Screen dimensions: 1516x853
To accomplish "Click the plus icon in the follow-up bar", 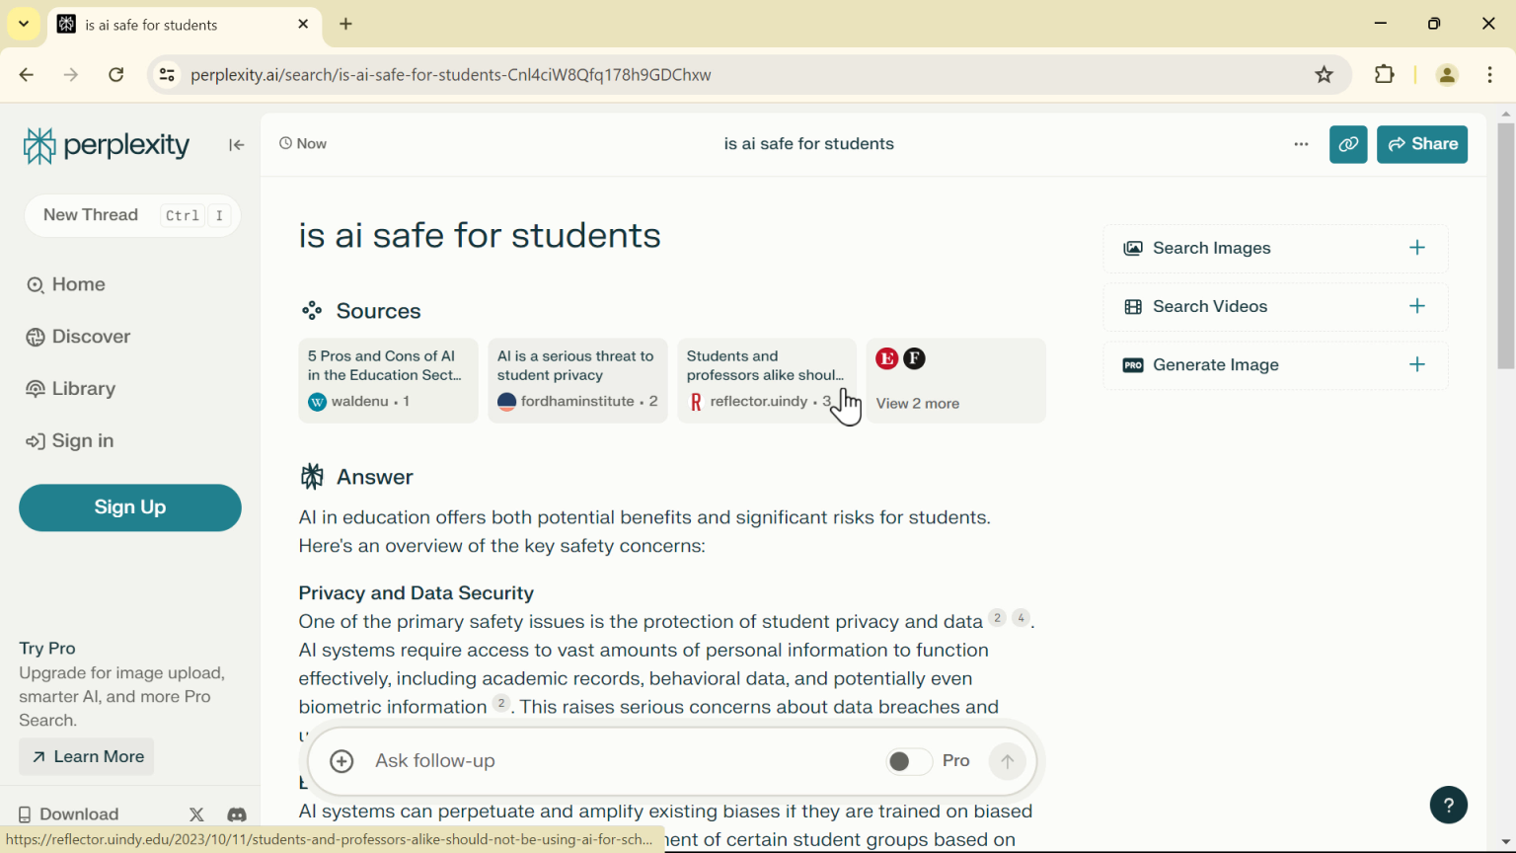I will [x=341, y=761].
